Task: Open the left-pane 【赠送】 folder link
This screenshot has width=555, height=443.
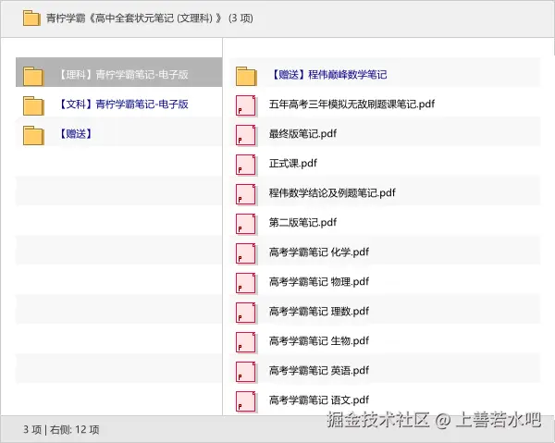Action: pyautogui.click(x=76, y=134)
